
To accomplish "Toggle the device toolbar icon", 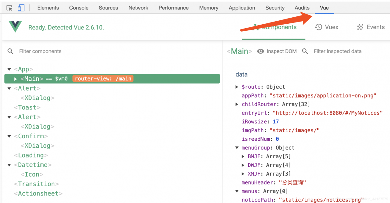I will (x=21, y=8).
